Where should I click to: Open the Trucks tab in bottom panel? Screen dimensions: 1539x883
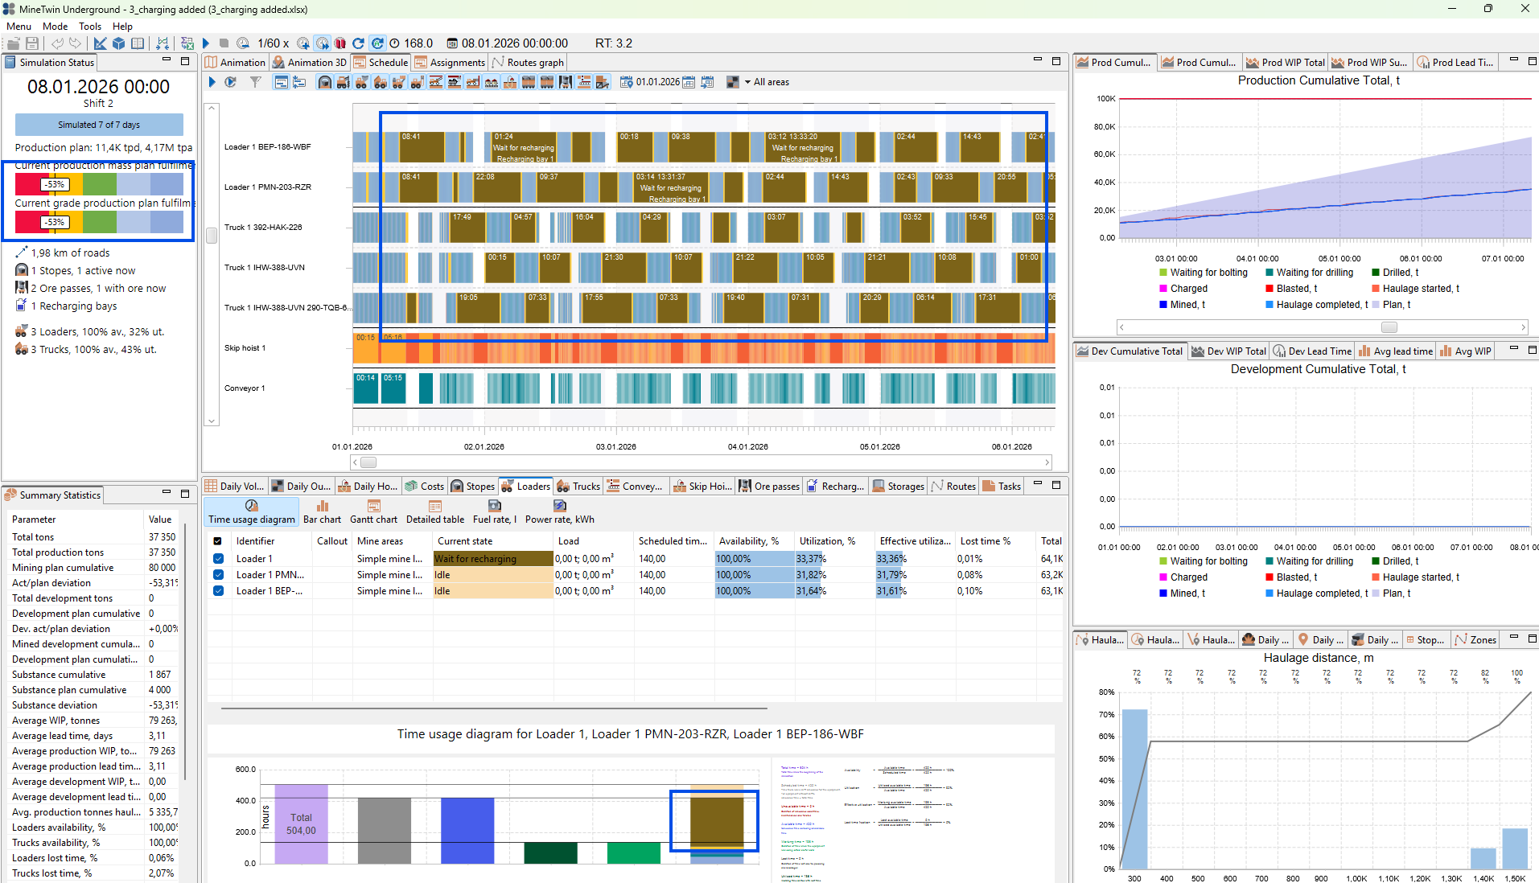pyautogui.click(x=578, y=486)
